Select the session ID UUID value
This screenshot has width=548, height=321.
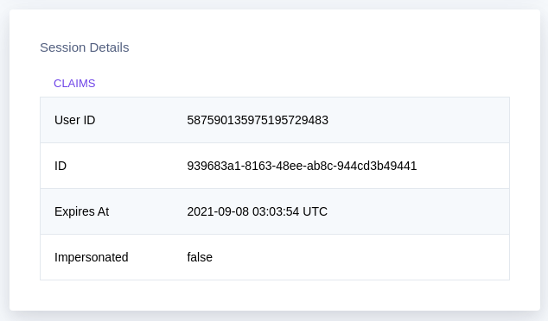pyautogui.click(x=302, y=166)
